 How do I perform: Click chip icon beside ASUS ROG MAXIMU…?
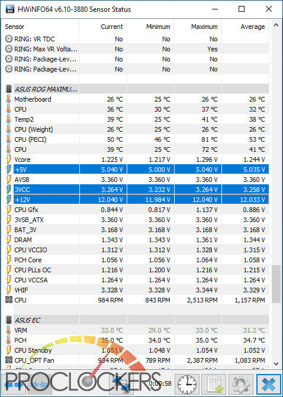pyautogui.click(x=9, y=89)
